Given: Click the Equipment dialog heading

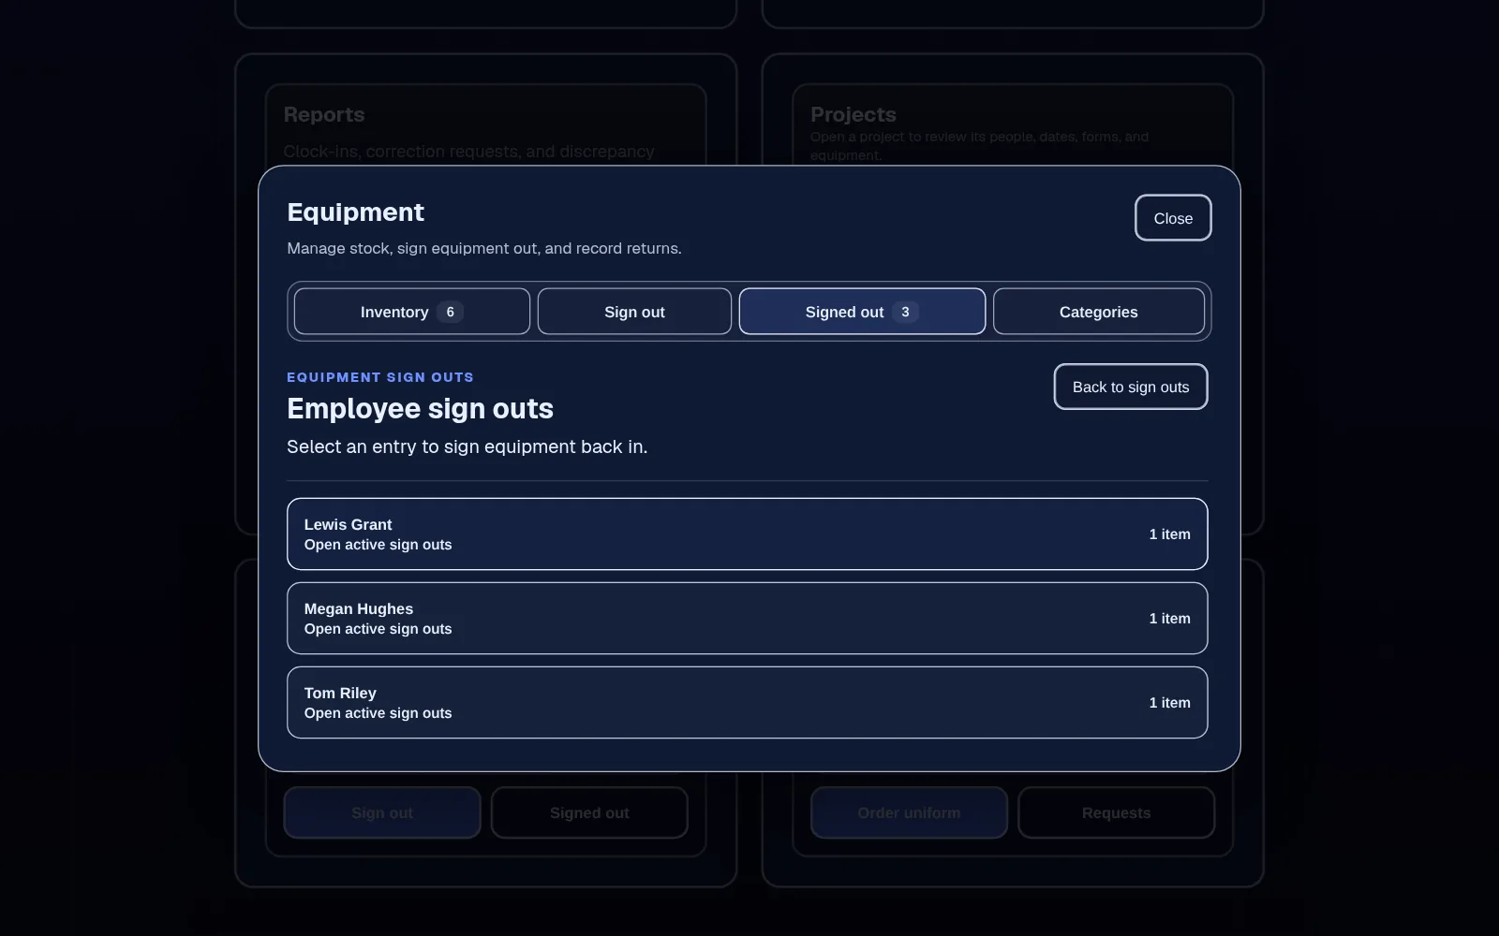Looking at the screenshot, I should click(x=355, y=212).
